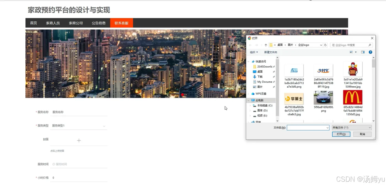Collapse the 快速访问 tree node
Viewport: 386px width, 186px height.
[x=249, y=62]
